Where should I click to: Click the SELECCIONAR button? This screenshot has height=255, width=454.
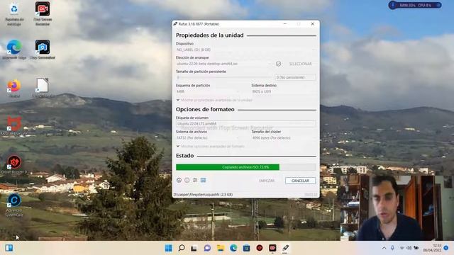[x=300, y=64]
